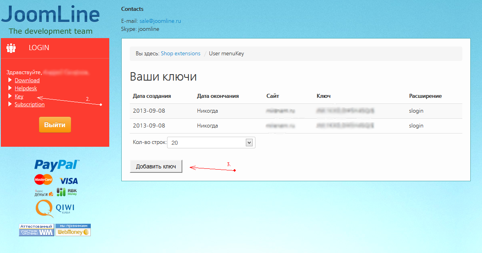
Task: Open the Кол-во строк dropdown
Action: [x=211, y=143]
